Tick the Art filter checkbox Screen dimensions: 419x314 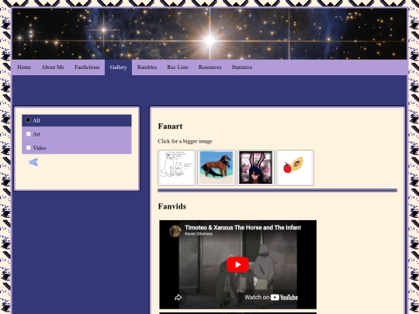tap(29, 134)
